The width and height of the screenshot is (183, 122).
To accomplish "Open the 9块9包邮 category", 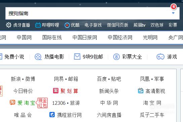I will coord(93,57).
